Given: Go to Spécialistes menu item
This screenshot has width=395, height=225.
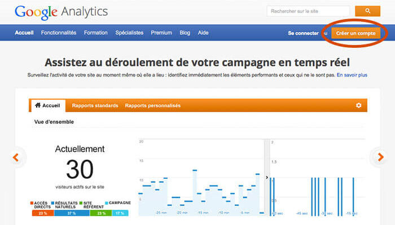Looking at the screenshot, I should 129,33.
